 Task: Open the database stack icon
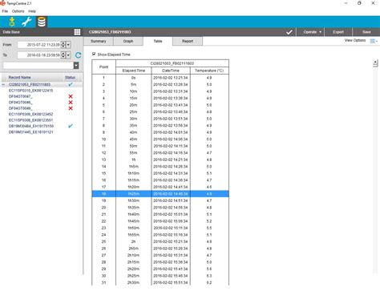point(42,22)
